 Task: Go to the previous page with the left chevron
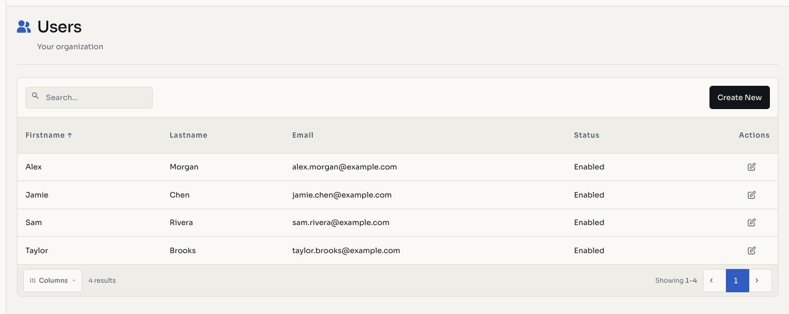[712, 281]
